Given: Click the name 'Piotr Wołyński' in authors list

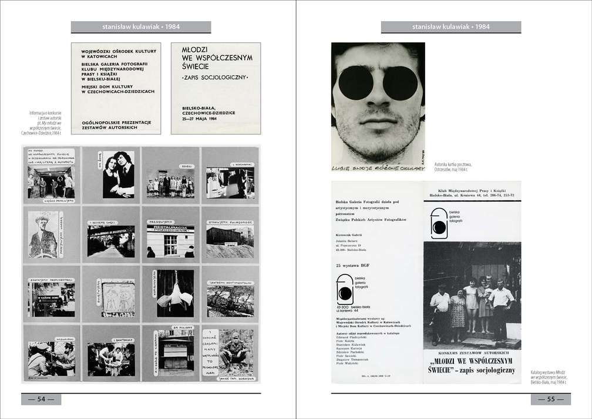Looking at the screenshot, I should (x=347, y=364).
